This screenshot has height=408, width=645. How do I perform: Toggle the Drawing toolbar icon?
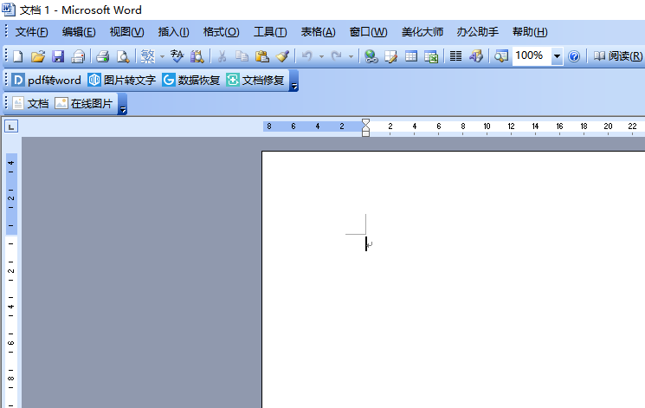pos(476,56)
